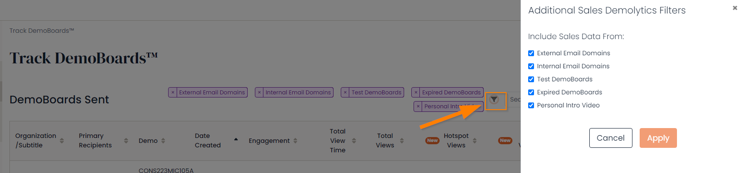This screenshot has height=173, width=739.
Task: Remove the Internal Email Domains filter tag
Action: coord(259,92)
